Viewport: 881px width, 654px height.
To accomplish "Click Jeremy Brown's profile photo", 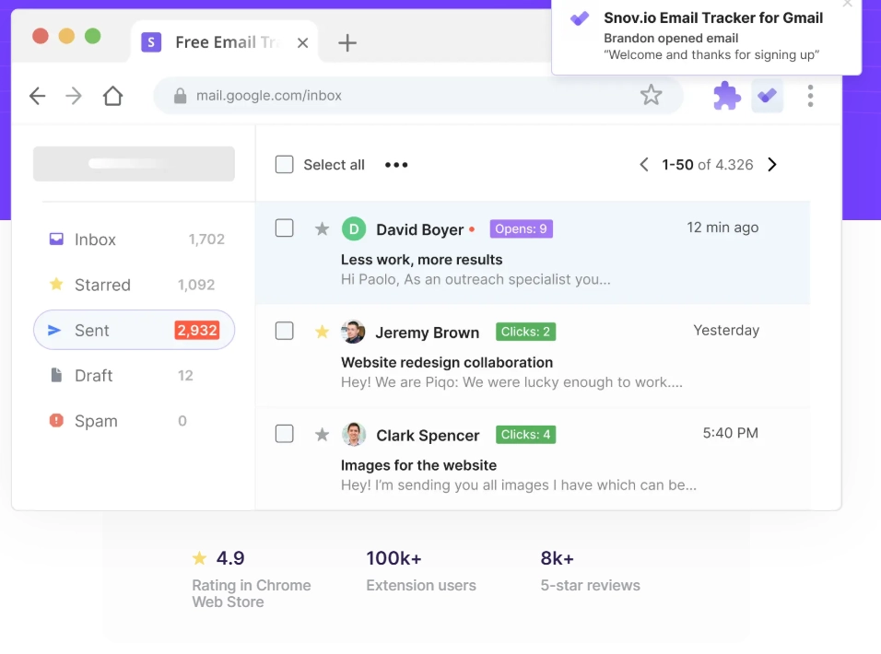I will point(353,332).
